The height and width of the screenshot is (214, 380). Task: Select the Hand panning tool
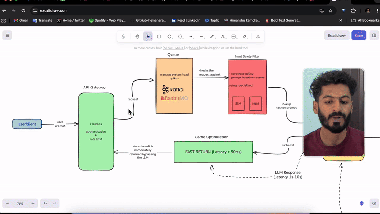click(x=137, y=36)
